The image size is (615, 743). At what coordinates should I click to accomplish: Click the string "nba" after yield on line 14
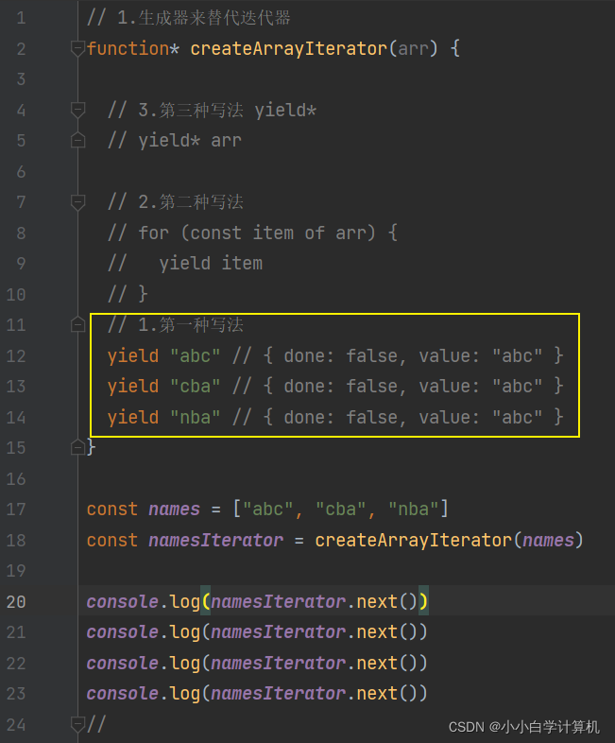[x=195, y=418]
